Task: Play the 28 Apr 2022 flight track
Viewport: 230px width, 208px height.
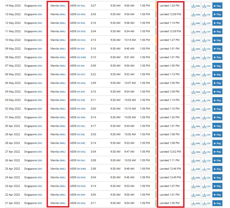Action: coord(217,143)
